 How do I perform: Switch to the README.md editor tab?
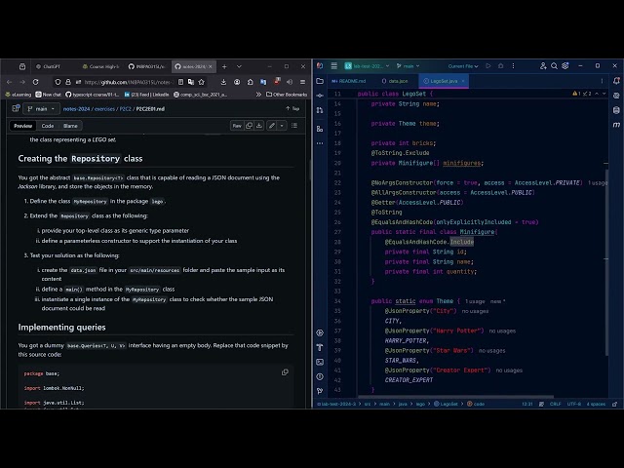pyautogui.click(x=349, y=81)
